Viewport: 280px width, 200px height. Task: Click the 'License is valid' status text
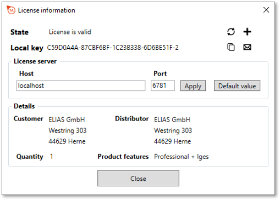point(70,32)
